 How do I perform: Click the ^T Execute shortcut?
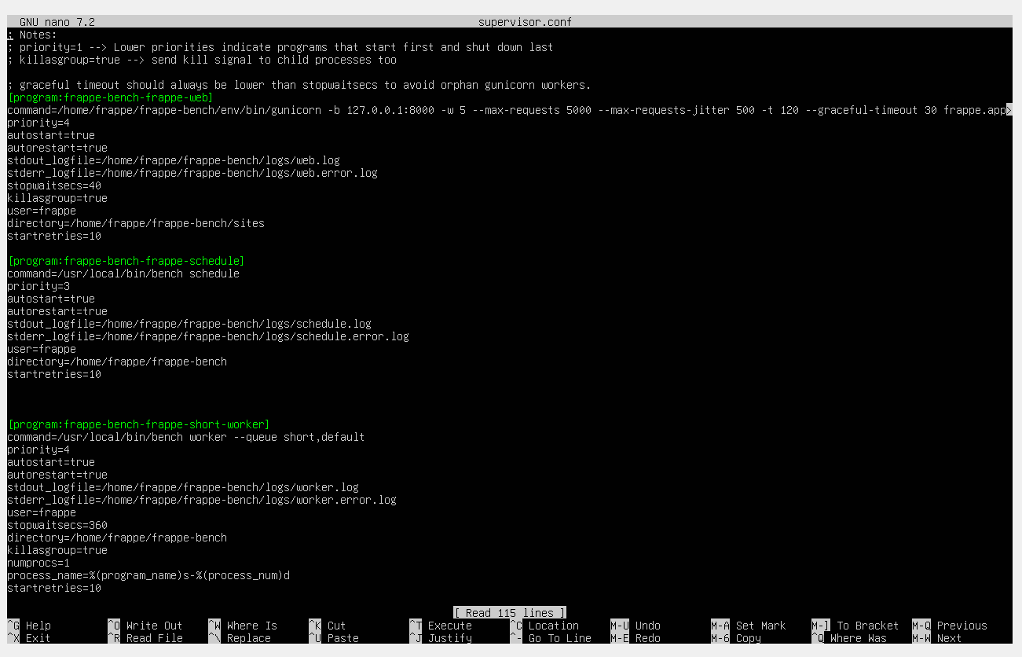click(441, 626)
